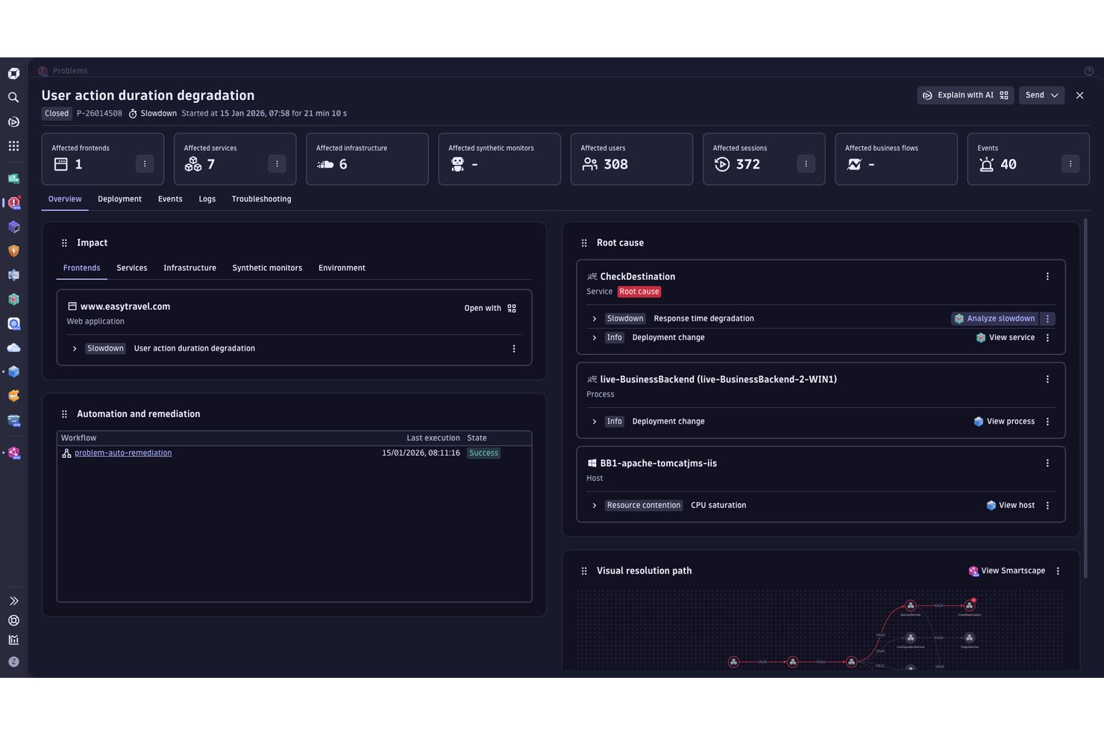Open options for User action duration degradation row

pos(514,348)
